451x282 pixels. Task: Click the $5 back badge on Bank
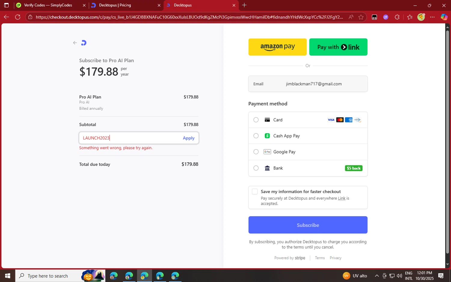tap(354, 168)
